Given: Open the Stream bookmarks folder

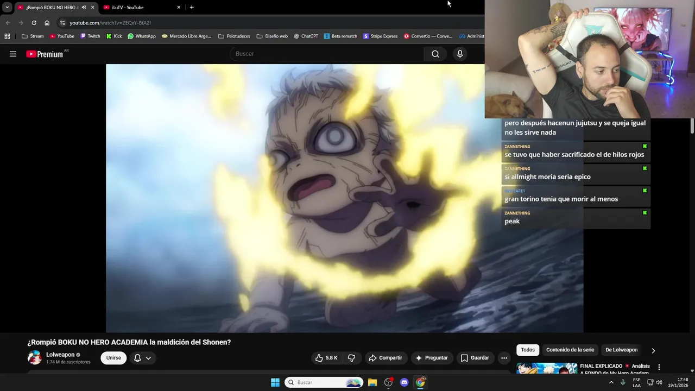Looking at the screenshot, I should click(x=33, y=36).
